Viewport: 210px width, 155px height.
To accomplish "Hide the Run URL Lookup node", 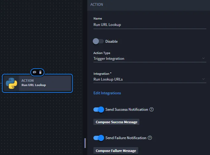I will point(34,72).
